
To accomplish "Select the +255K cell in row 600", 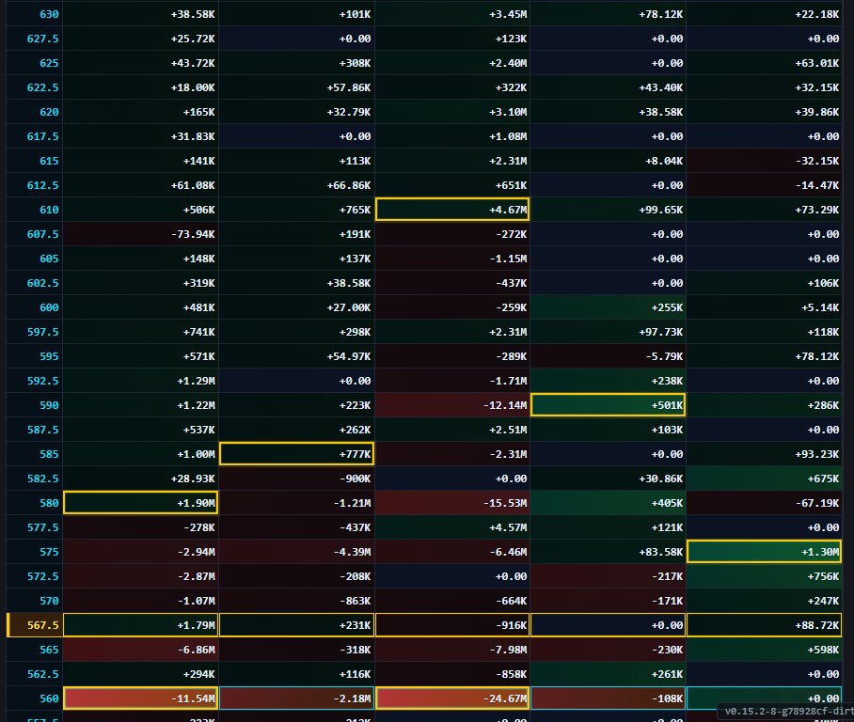I will click(608, 307).
